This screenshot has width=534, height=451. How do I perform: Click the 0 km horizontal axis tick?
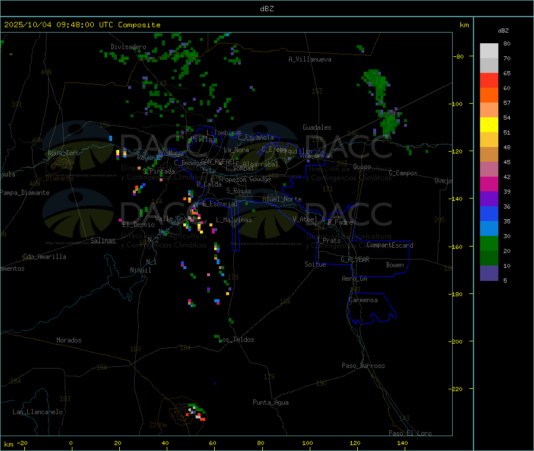pyautogui.click(x=71, y=443)
